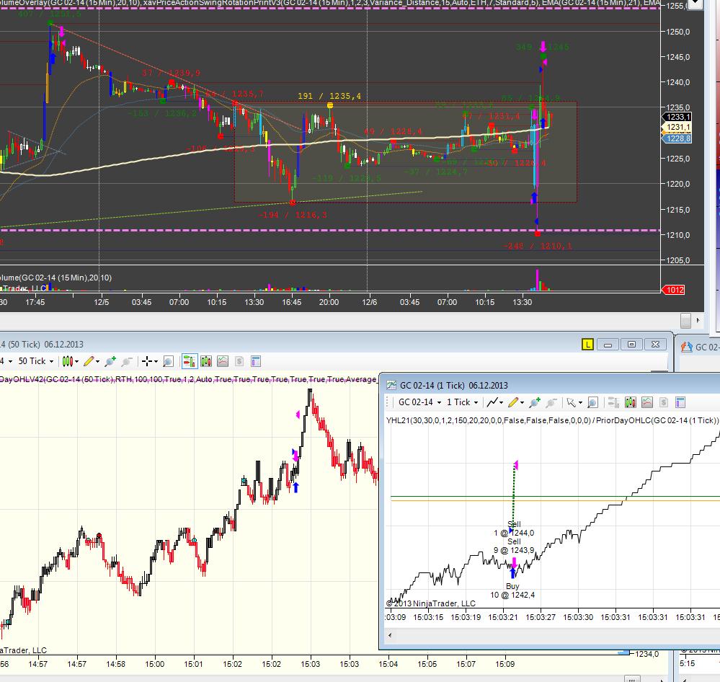
Task: Open Data Series dialog in 1 Tick window
Action: 631,403
